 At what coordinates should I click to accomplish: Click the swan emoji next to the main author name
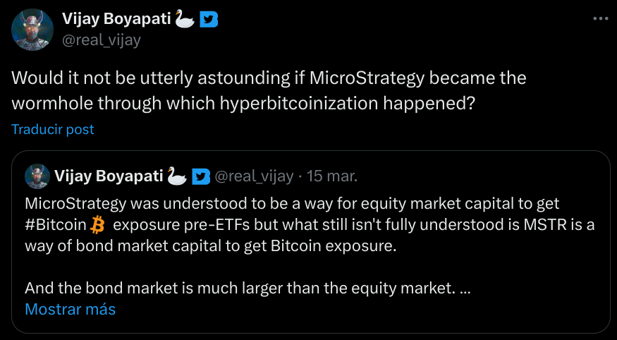coord(185,20)
